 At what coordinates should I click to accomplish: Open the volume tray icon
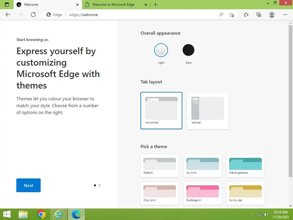tap(266, 215)
